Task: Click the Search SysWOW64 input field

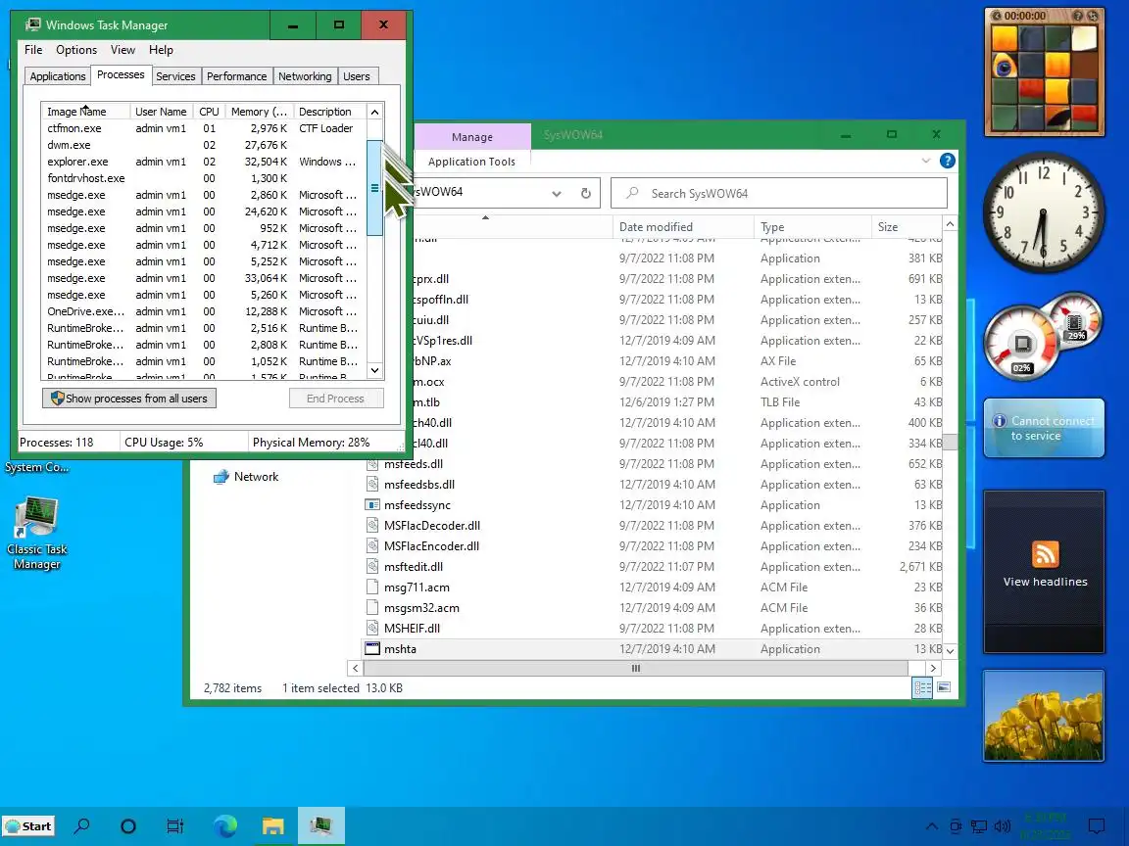Action: [779, 194]
